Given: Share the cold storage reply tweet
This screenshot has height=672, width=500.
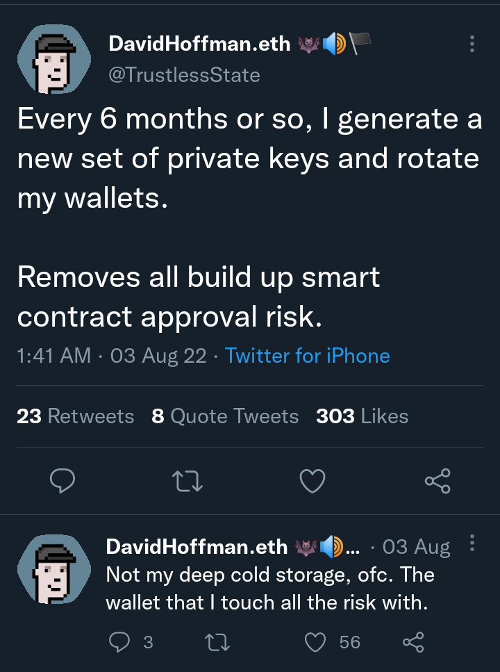Looking at the screenshot, I should (x=413, y=642).
